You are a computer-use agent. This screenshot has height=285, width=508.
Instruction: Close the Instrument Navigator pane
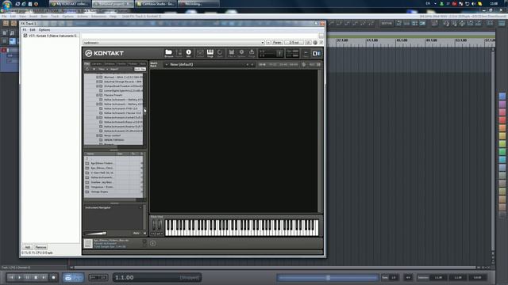[140, 207]
